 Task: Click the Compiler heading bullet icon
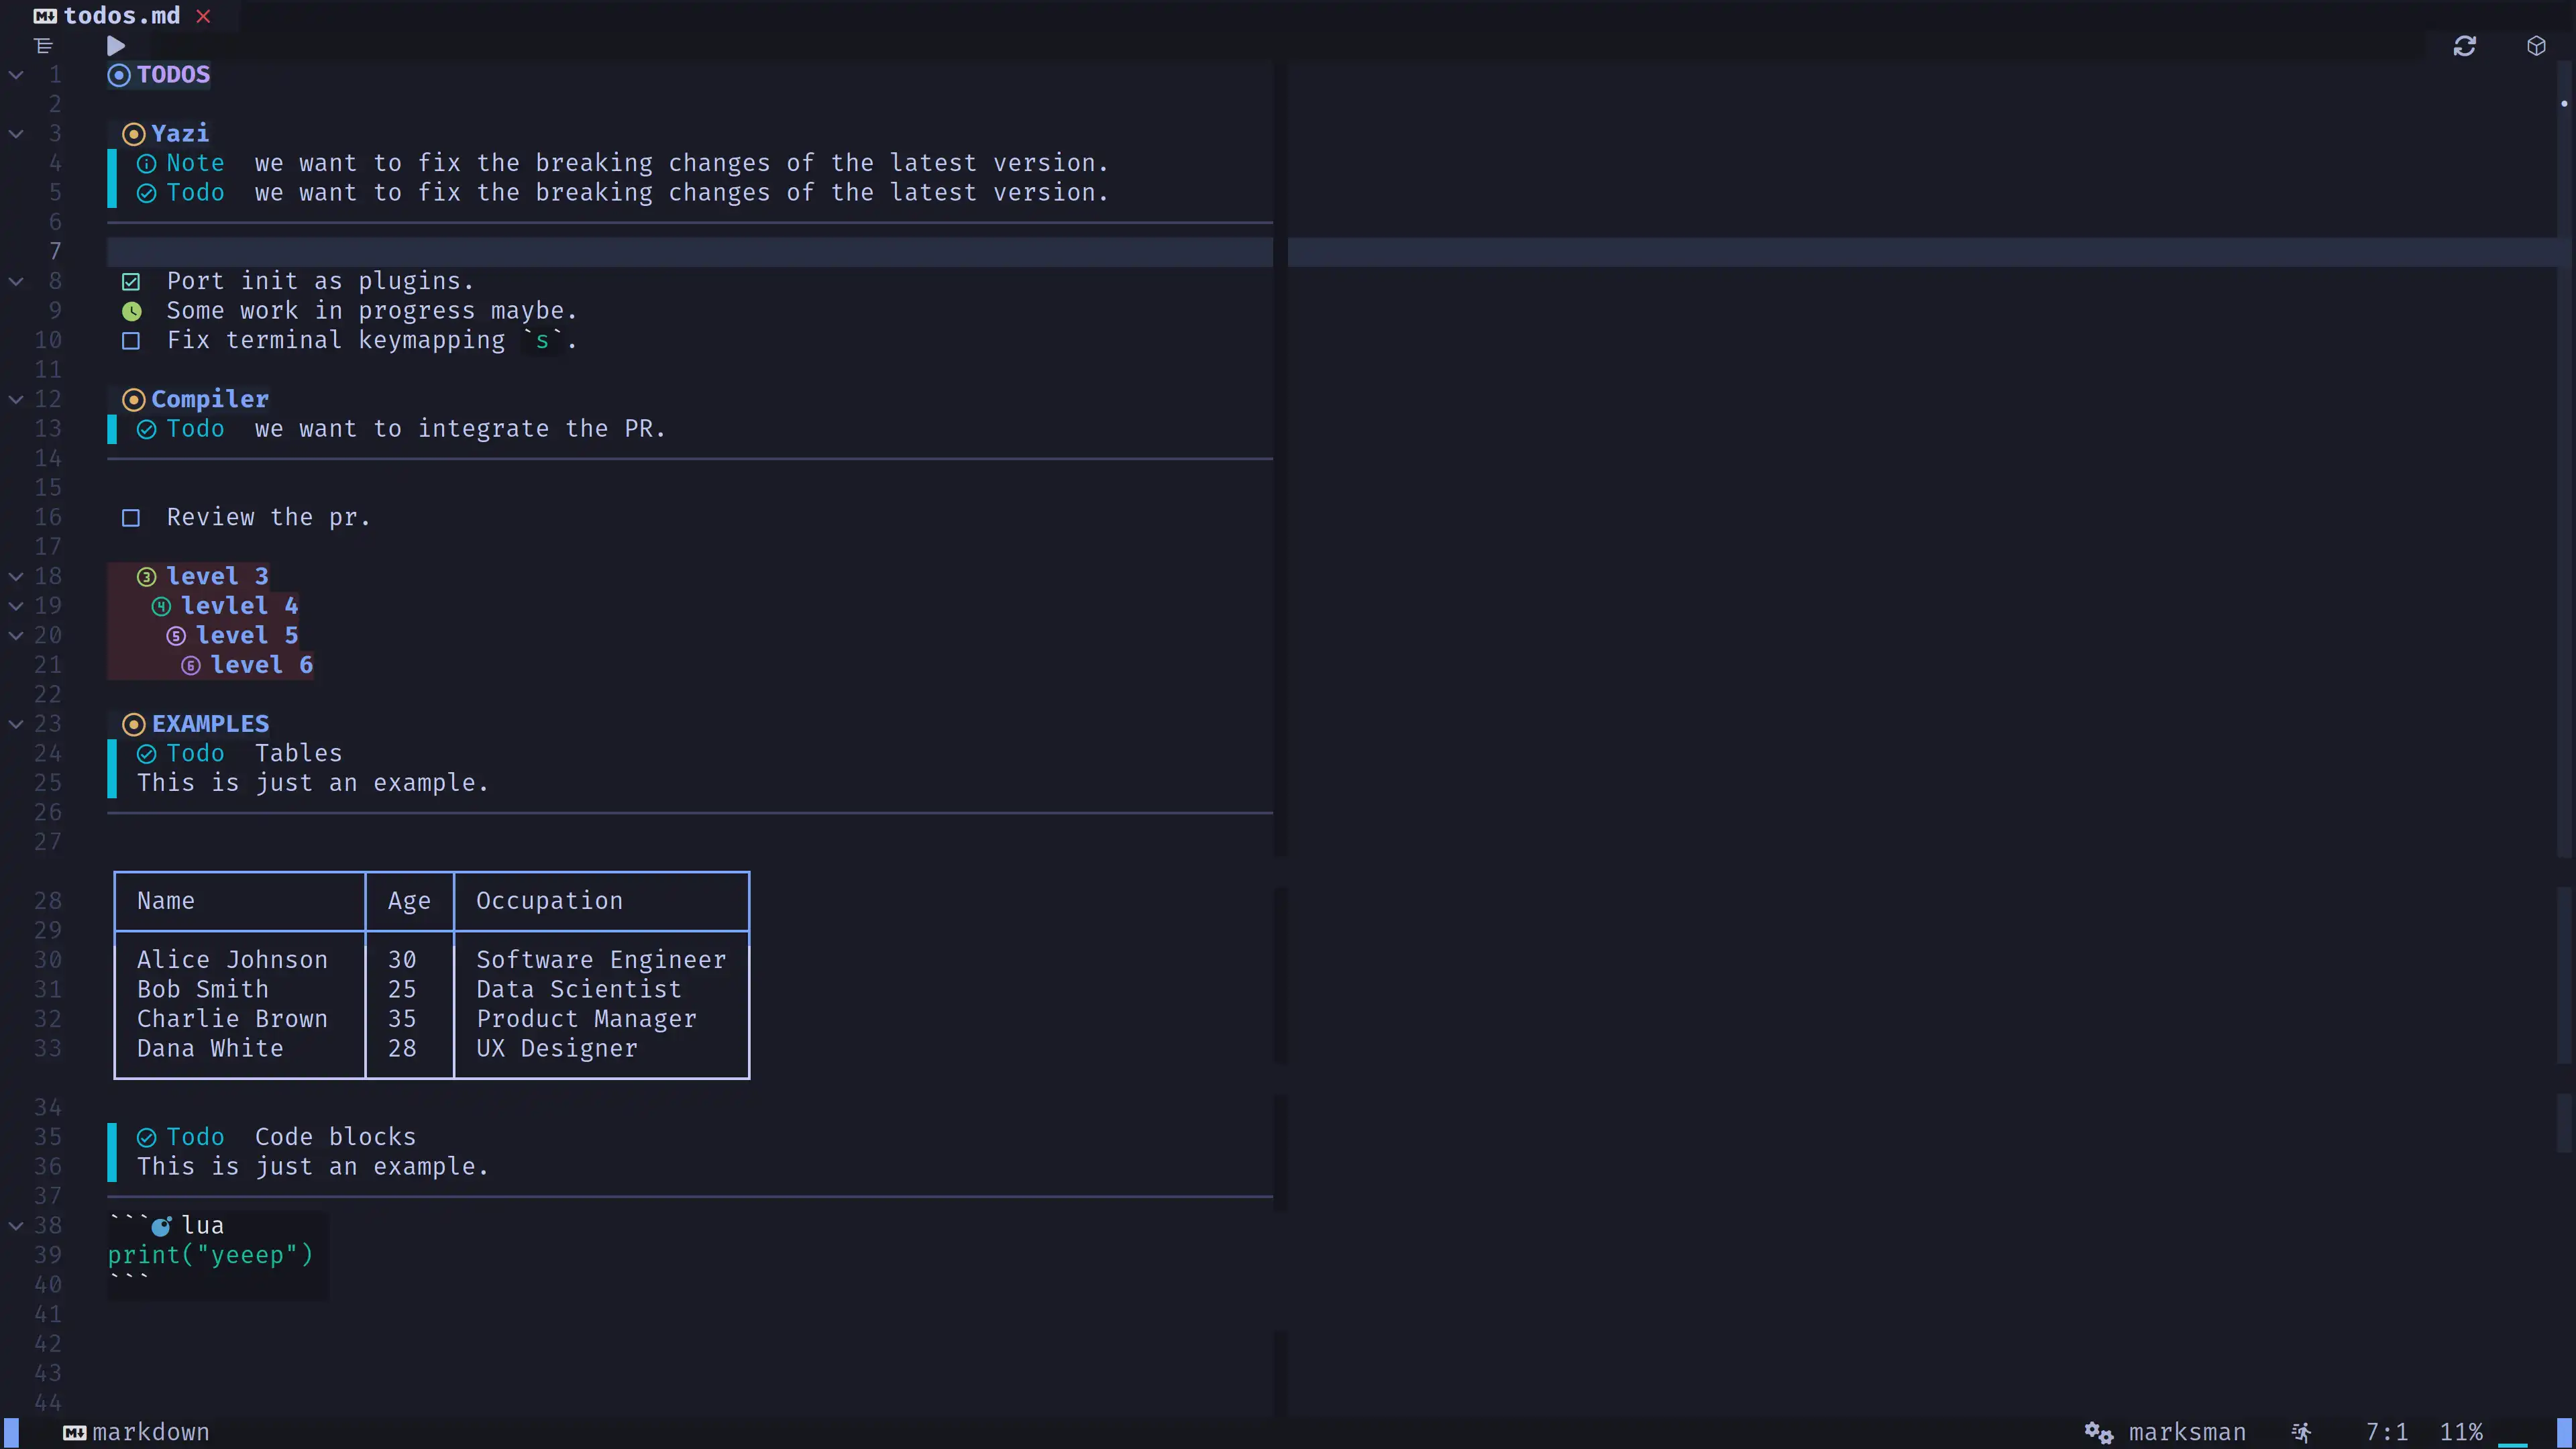point(133,400)
